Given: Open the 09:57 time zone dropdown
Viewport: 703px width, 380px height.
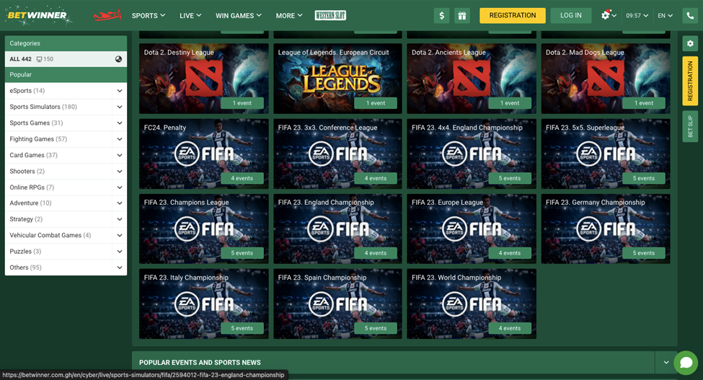Looking at the screenshot, I should pos(637,16).
